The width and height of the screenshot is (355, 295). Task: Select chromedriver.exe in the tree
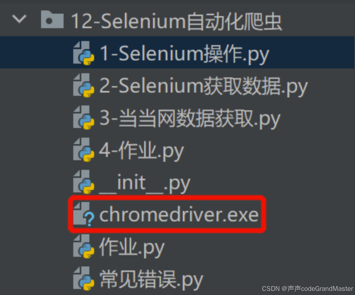[179, 215]
